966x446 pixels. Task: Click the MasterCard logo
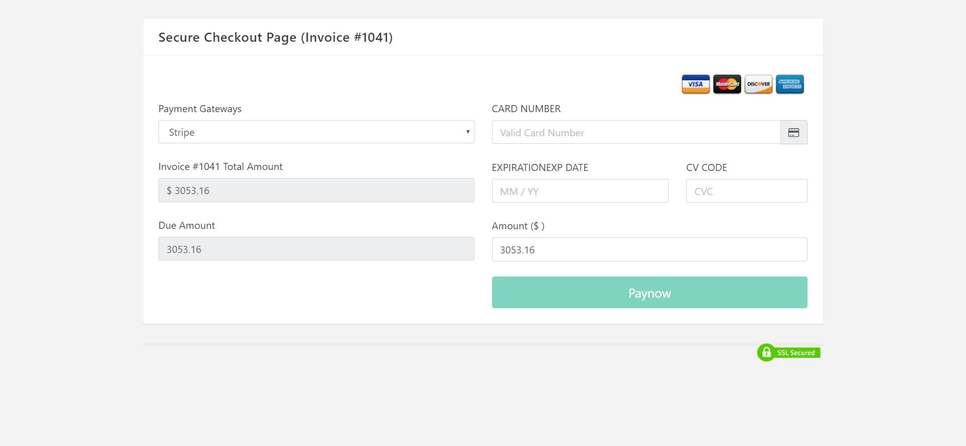pos(727,84)
